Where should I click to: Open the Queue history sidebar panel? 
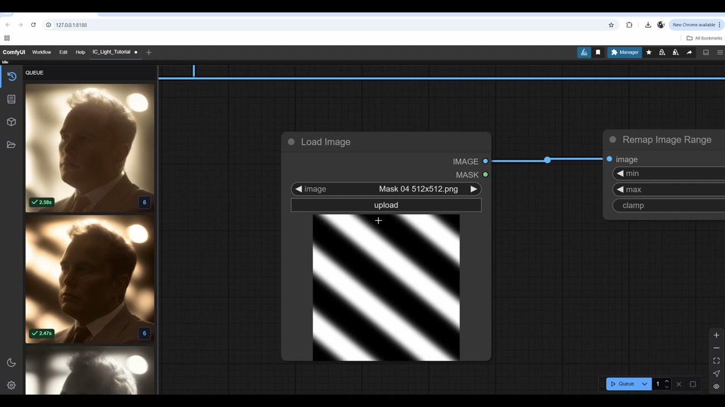11,76
